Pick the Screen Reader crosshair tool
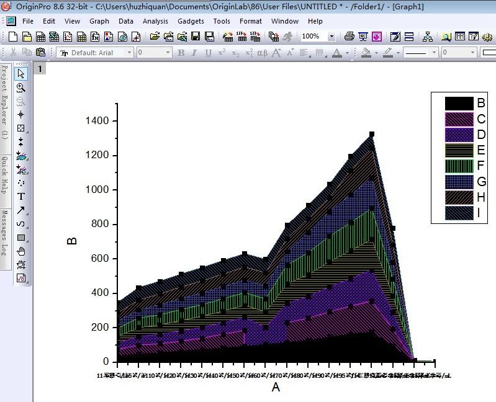Image resolution: width=496 pixels, height=402 pixels. click(x=21, y=114)
